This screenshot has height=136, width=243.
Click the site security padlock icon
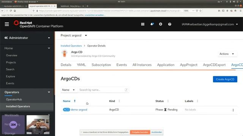coord(37,11)
